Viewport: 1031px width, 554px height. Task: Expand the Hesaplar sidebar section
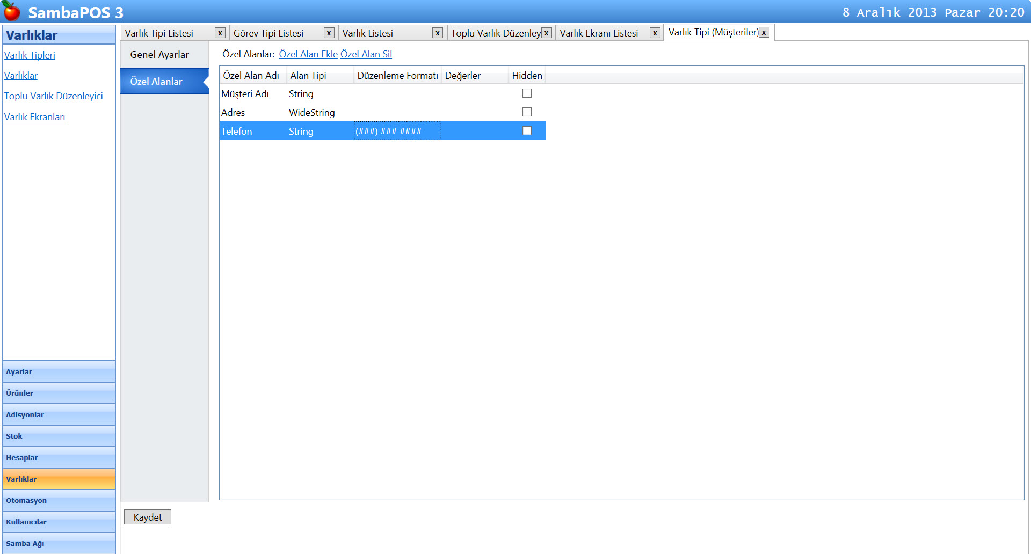click(59, 457)
